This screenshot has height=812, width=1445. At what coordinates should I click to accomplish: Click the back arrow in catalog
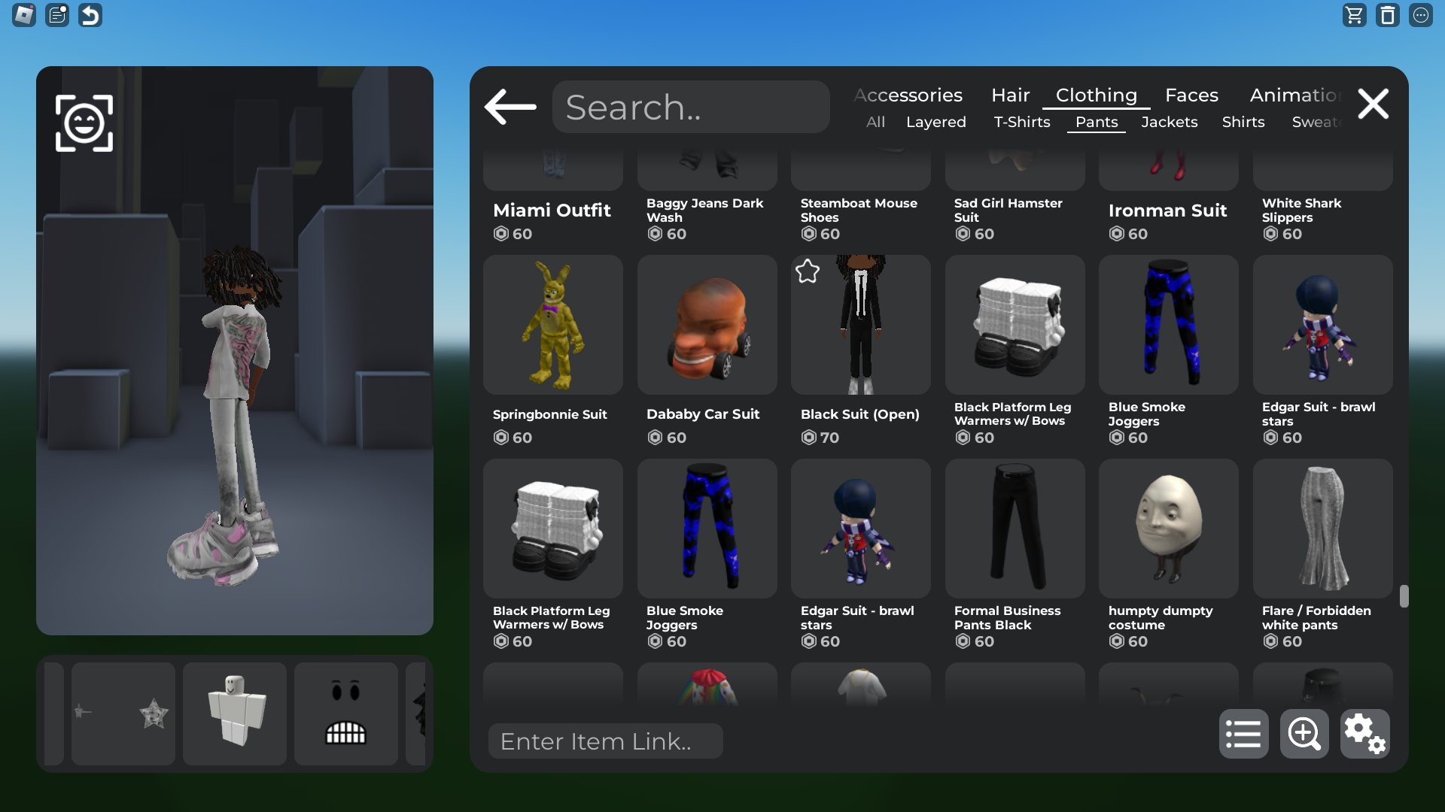(x=510, y=107)
